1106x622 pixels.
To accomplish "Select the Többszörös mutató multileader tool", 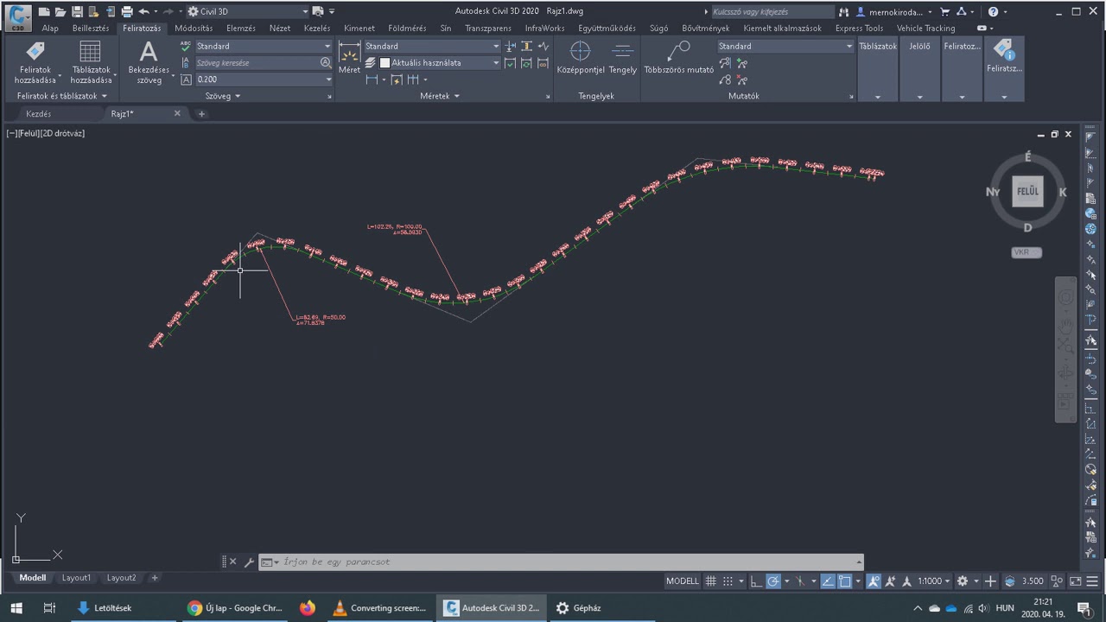I will [678, 57].
